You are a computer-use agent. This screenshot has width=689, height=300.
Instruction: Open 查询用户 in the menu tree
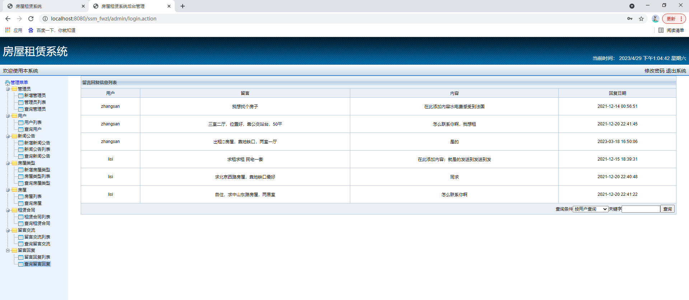coord(33,129)
